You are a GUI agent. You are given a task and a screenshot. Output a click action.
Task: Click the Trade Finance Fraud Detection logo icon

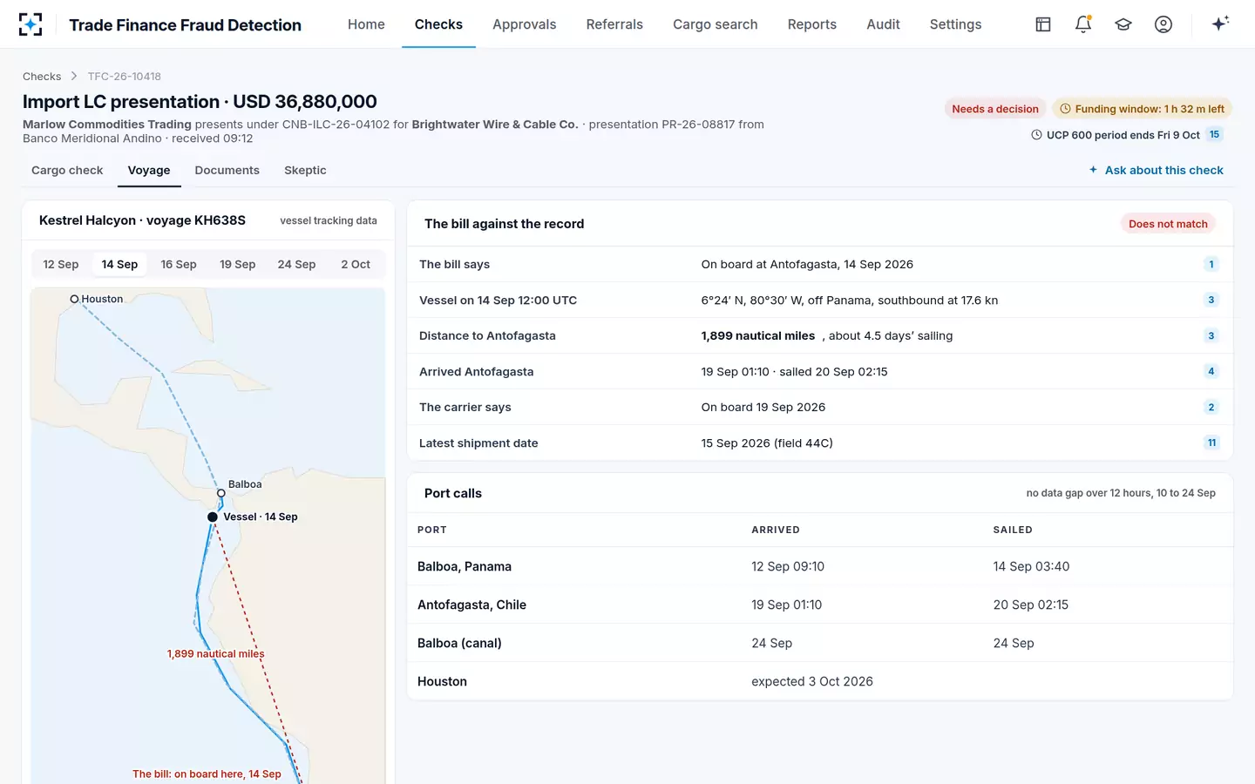tap(31, 24)
